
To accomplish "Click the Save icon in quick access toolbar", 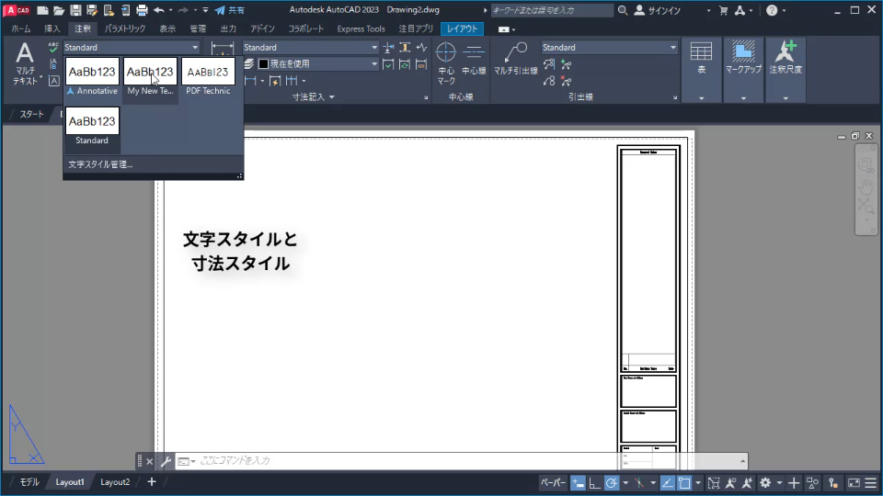I will click(x=75, y=10).
